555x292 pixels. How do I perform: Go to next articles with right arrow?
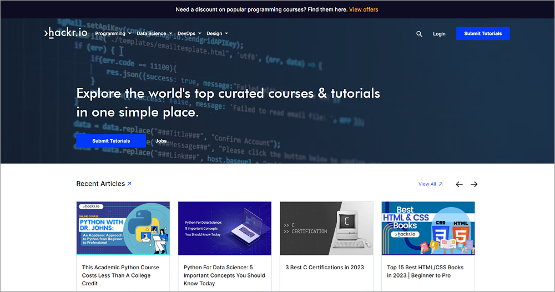click(x=474, y=184)
